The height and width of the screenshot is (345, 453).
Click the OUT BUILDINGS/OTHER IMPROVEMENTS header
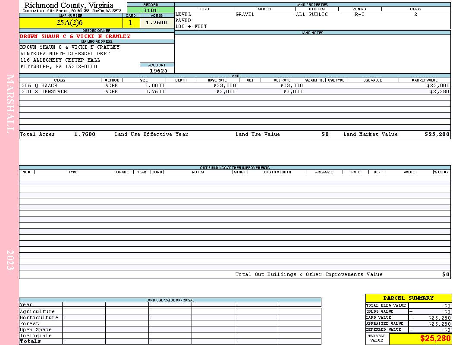(235, 168)
